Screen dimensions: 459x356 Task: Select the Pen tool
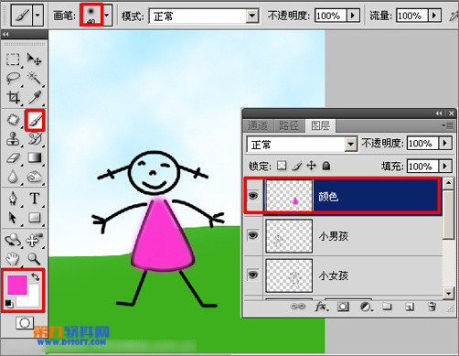[13, 199]
